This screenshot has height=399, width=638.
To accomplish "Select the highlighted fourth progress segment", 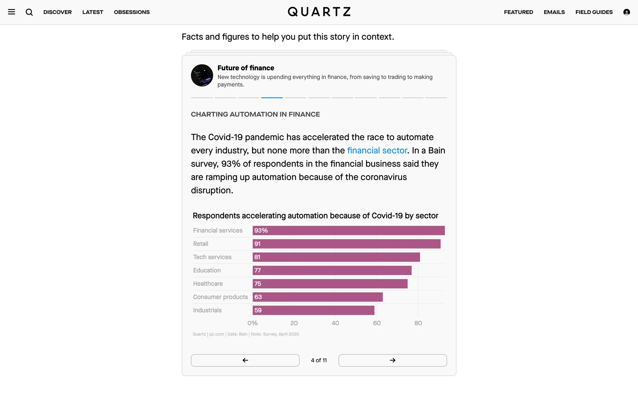I will tap(272, 97).
